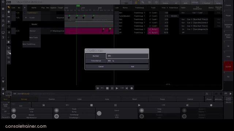The width and height of the screenshot is (234, 131).
Task: Switch to the Focus encoder tab
Action: point(162,99)
